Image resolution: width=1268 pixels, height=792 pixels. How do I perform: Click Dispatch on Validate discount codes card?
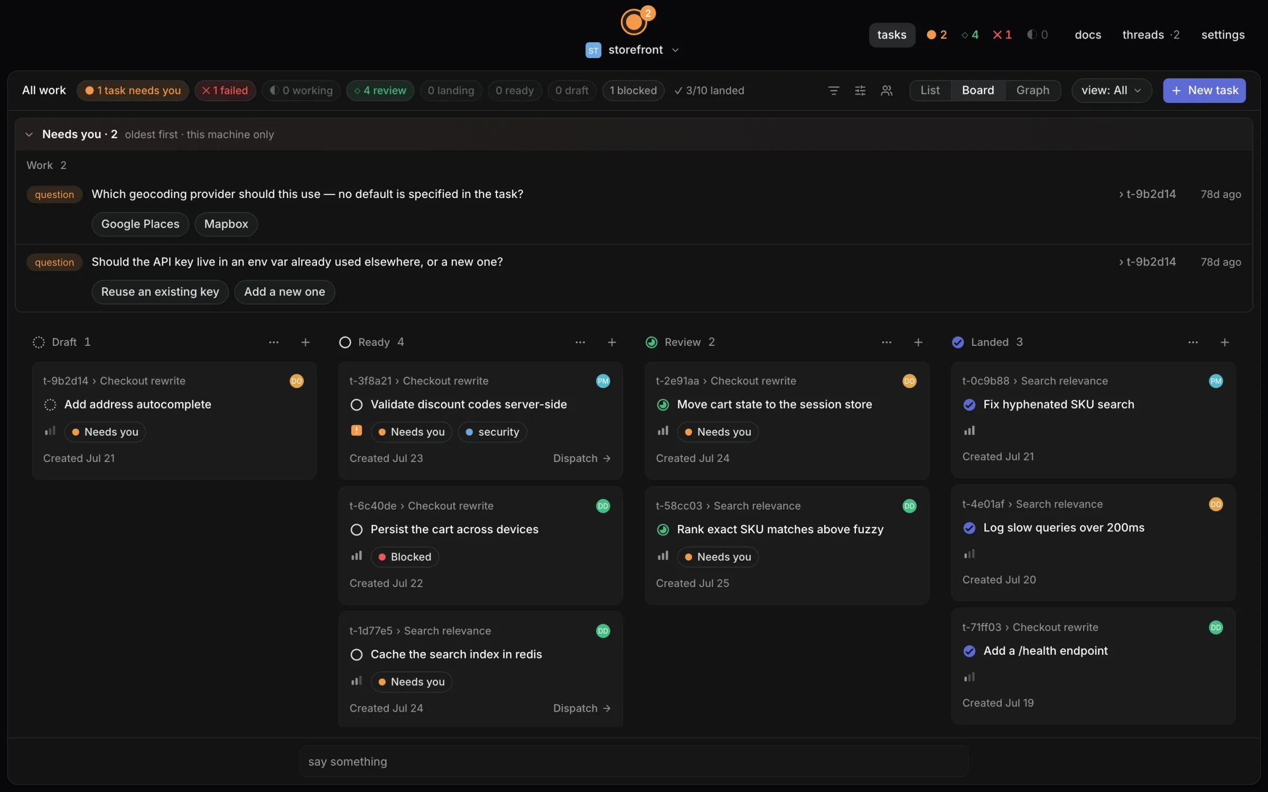(x=582, y=458)
